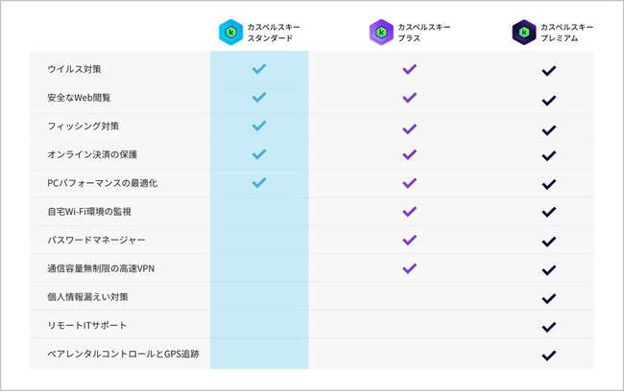The image size is (624, 392).
Task: Click Plus's パスワードマネージャー purple checkmark
Action: pos(410,240)
